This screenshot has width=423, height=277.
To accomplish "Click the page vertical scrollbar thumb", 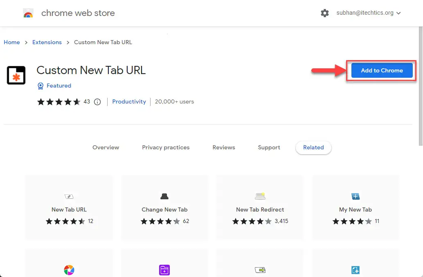I will point(421,86).
